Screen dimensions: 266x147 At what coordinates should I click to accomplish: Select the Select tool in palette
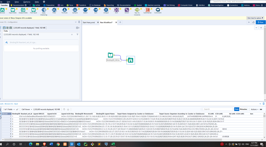pos(85,10)
